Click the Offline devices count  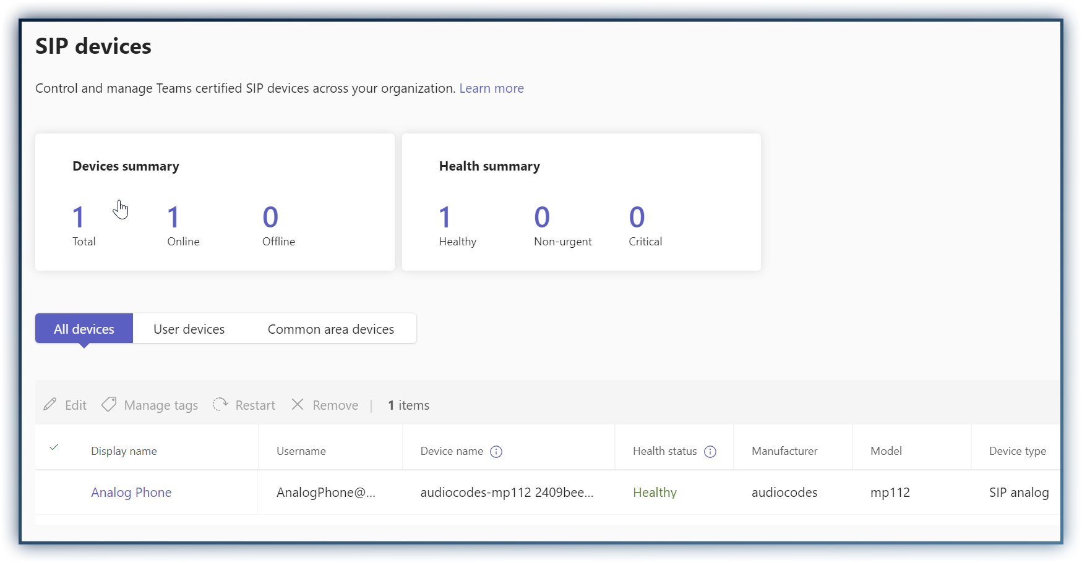click(x=270, y=218)
